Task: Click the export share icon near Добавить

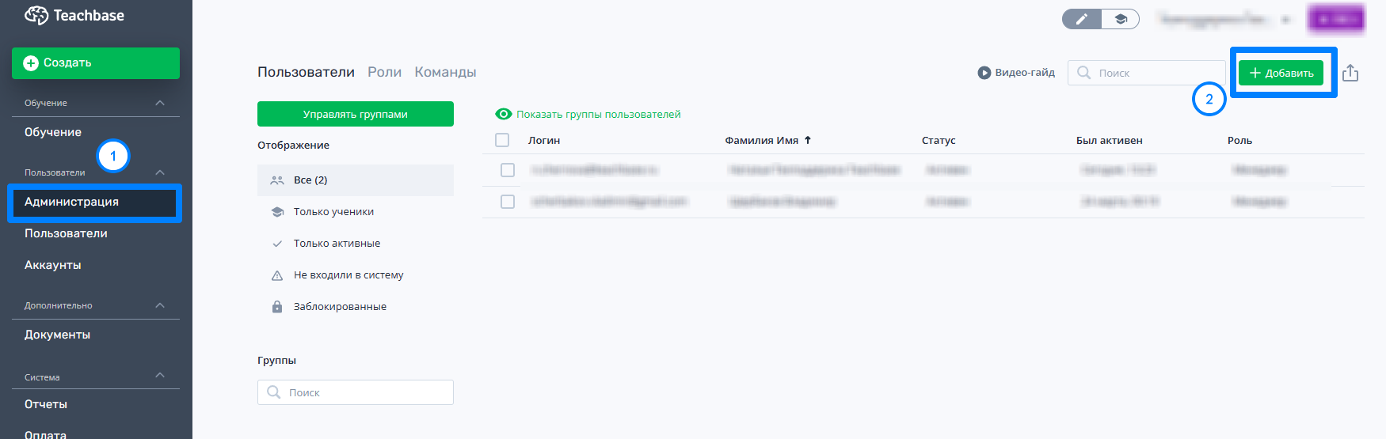Action: (1350, 73)
